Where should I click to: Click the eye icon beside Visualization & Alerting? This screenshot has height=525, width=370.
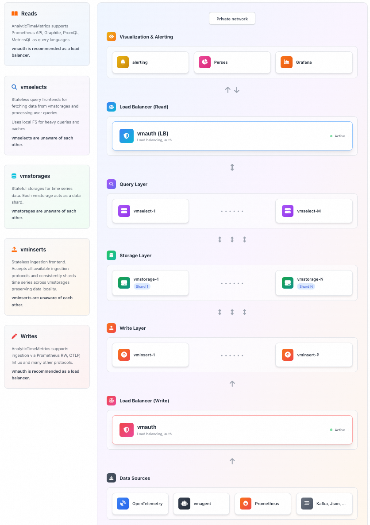[x=111, y=37]
